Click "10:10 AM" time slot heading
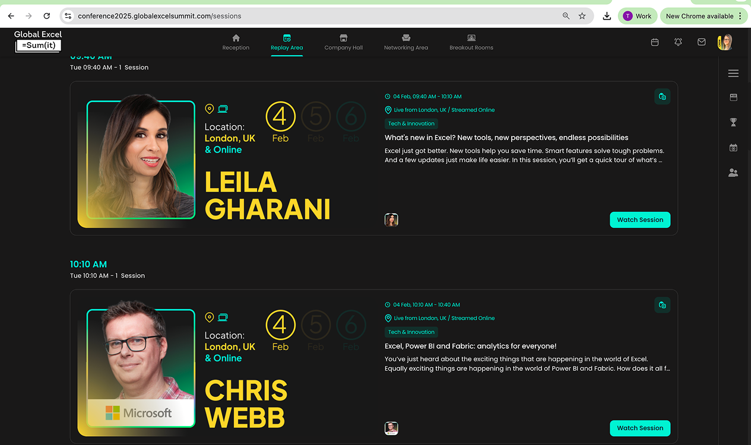This screenshot has height=445, width=751. click(88, 264)
